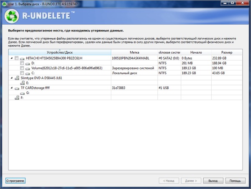Select the Volume{62012c18...} system reserved row
251x189 pixels.
click(66, 68)
